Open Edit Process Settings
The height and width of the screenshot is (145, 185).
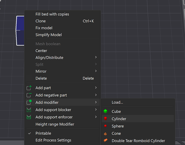point(63,140)
